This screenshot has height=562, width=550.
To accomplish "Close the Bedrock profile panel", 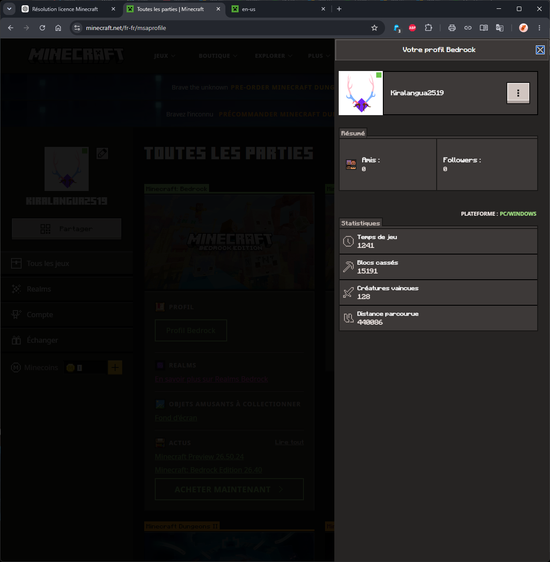I will (540, 50).
